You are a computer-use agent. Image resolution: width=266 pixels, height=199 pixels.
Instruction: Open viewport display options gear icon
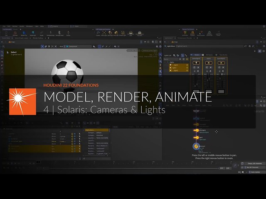coord(157,46)
